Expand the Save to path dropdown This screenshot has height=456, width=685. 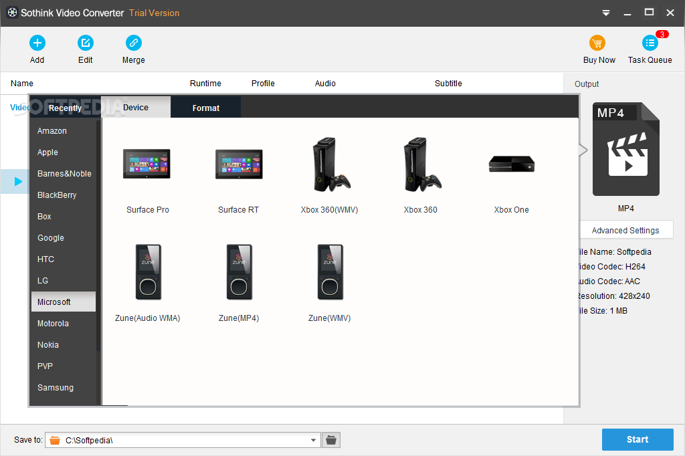[x=313, y=440]
